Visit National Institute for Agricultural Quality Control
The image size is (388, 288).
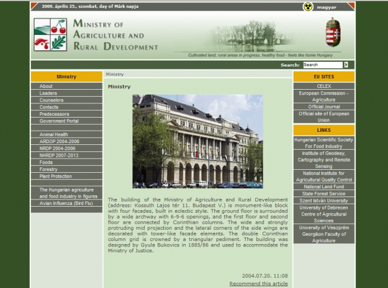pos(324,176)
